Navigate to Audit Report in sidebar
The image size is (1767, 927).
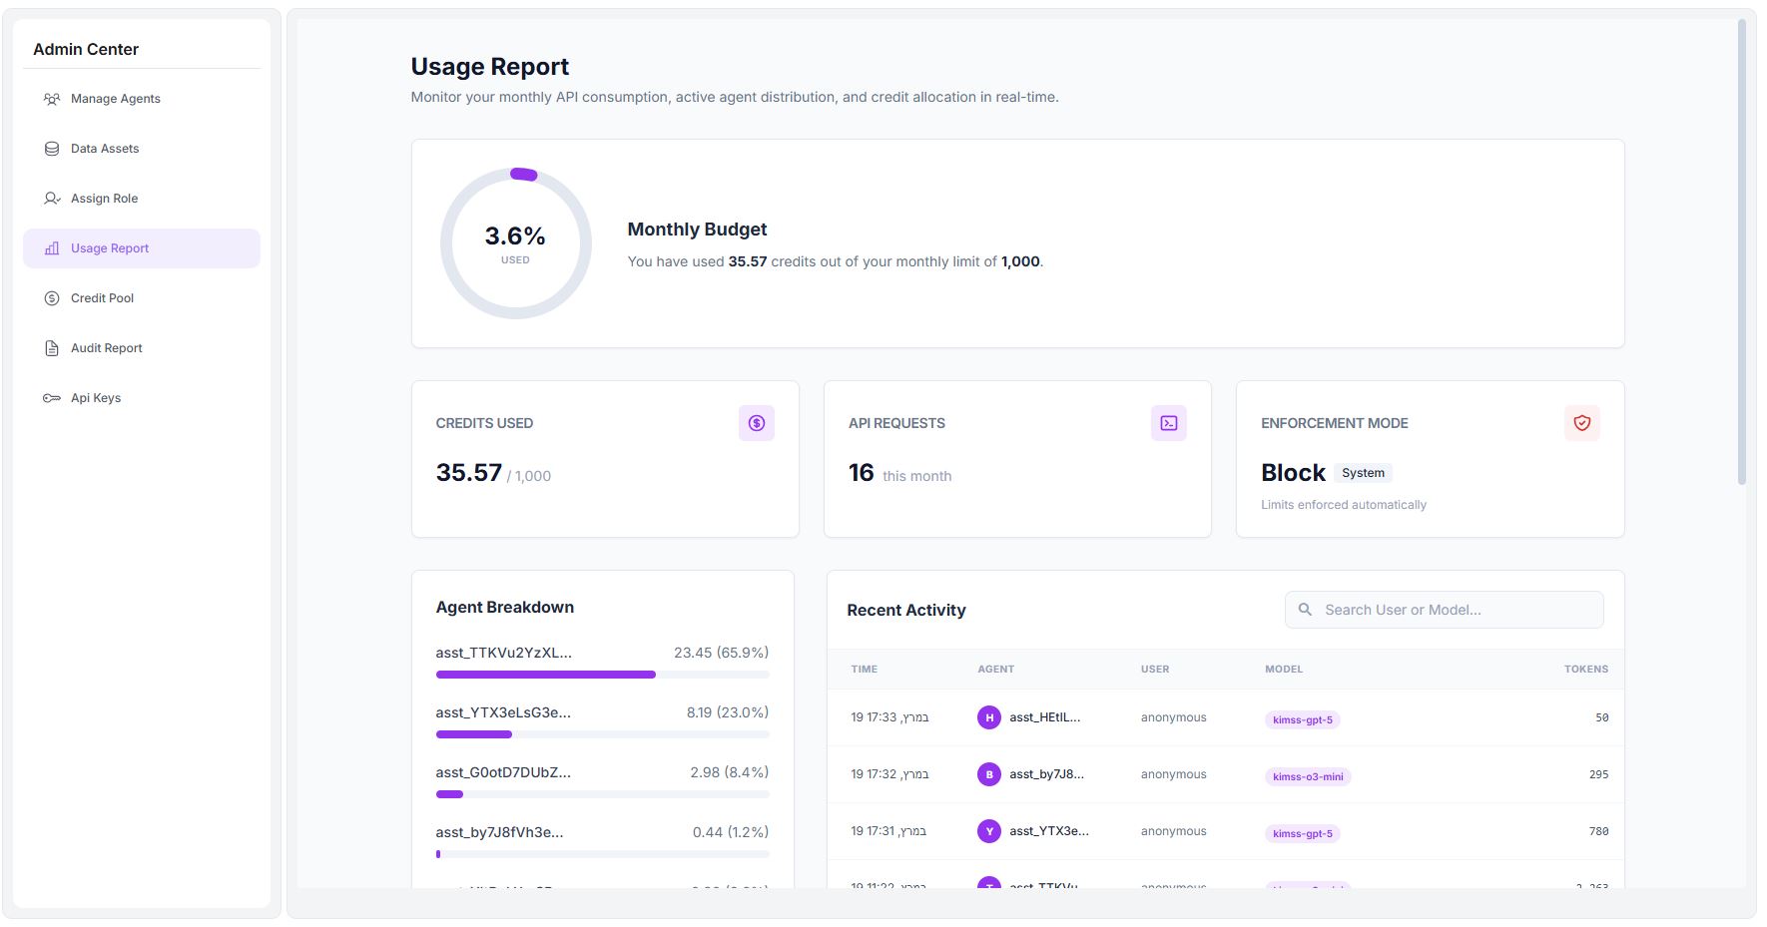[x=106, y=347]
